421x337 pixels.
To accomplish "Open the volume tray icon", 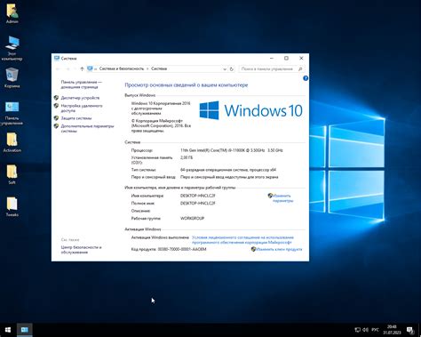I will point(366,330).
